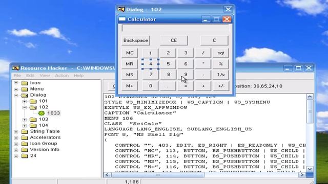Click the plus operator button
Screen dimensions: 328x184
click(203, 86)
